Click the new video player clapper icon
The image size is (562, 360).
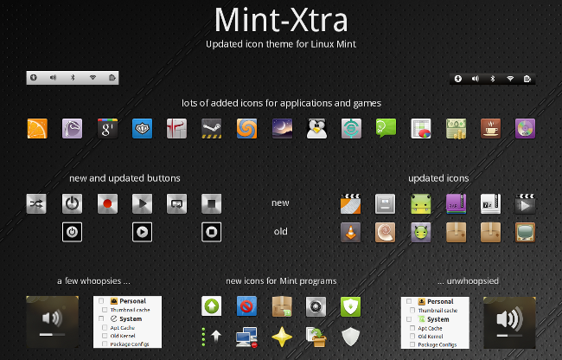pyautogui.click(x=525, y=203)
